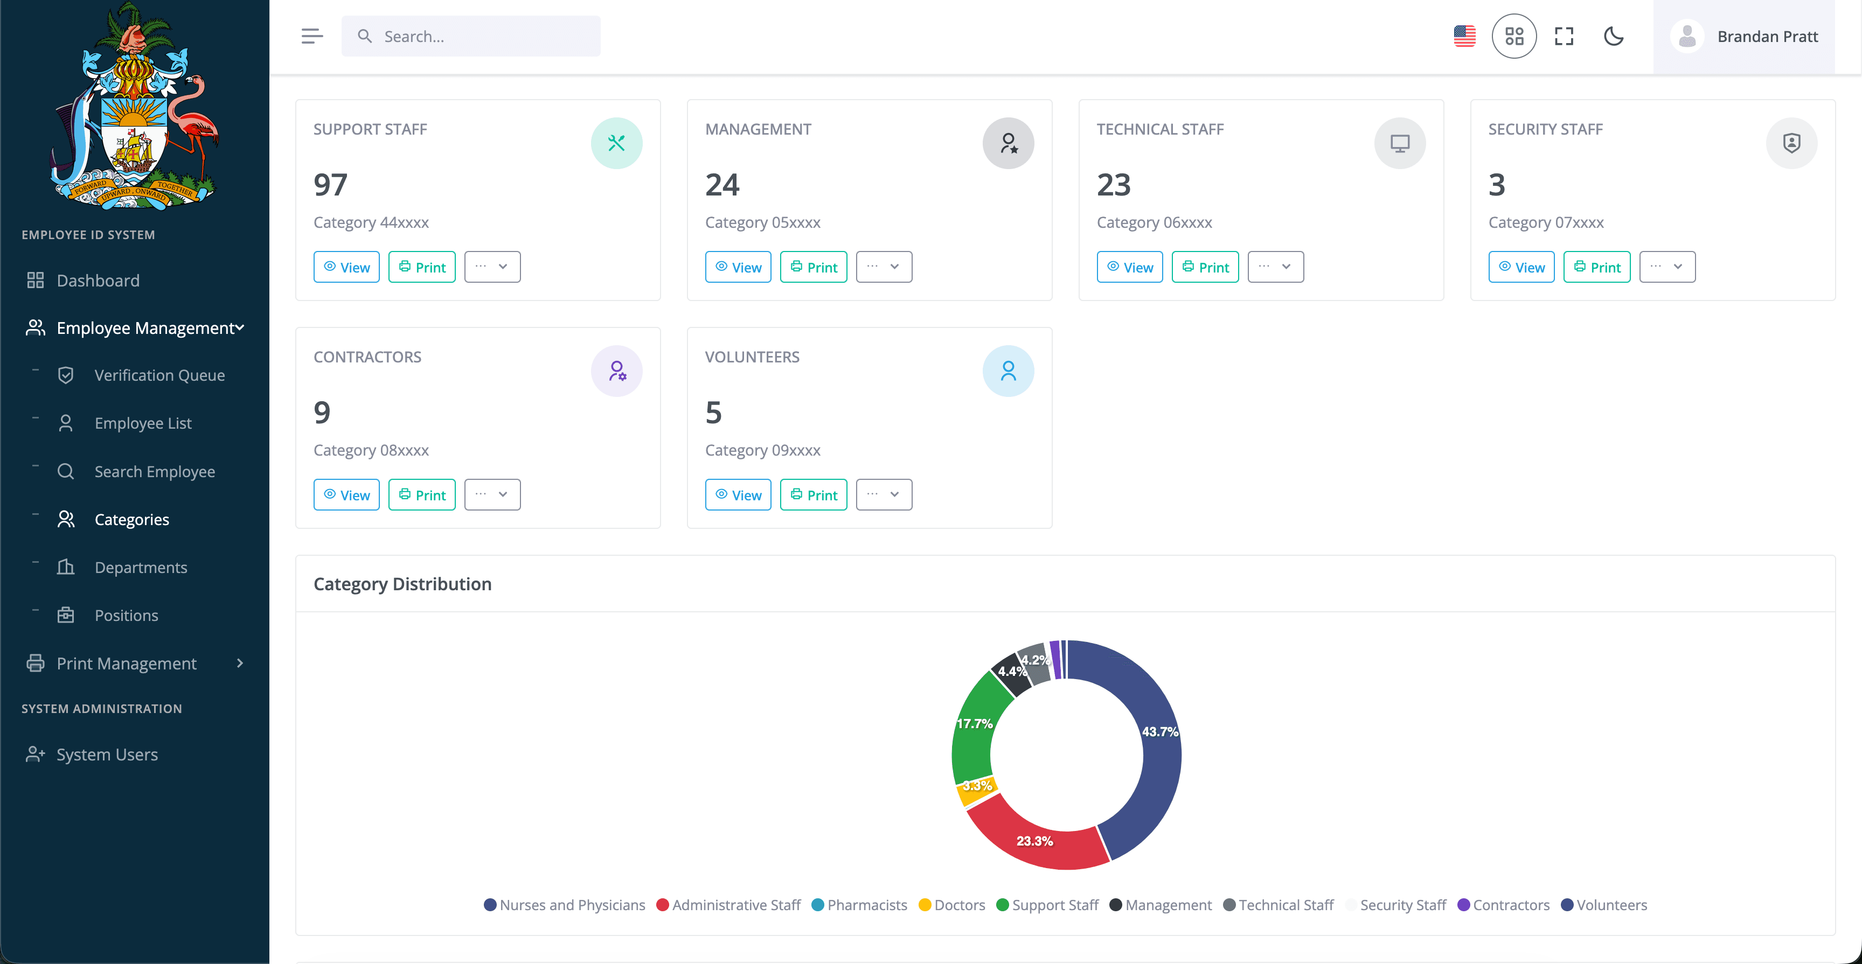1862x964 pixels.
Task: Click Print on the Volunteers card
Action: (x=814, y=494)
